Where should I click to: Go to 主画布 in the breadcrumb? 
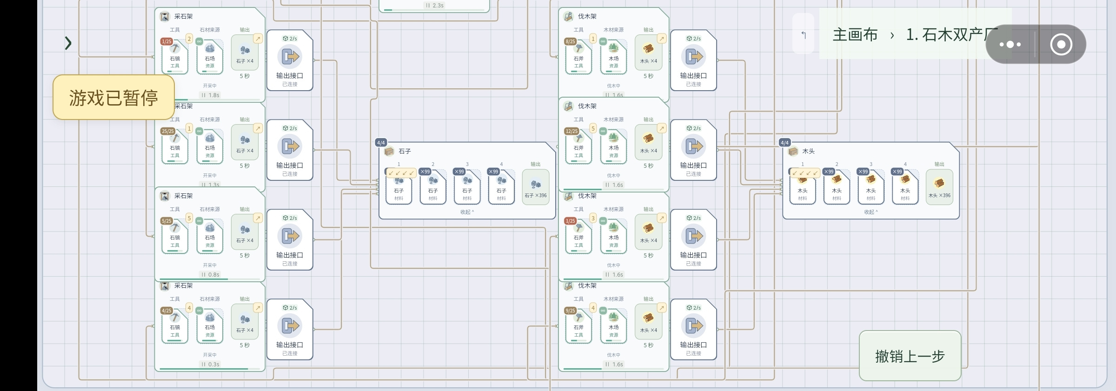point(855,35)
